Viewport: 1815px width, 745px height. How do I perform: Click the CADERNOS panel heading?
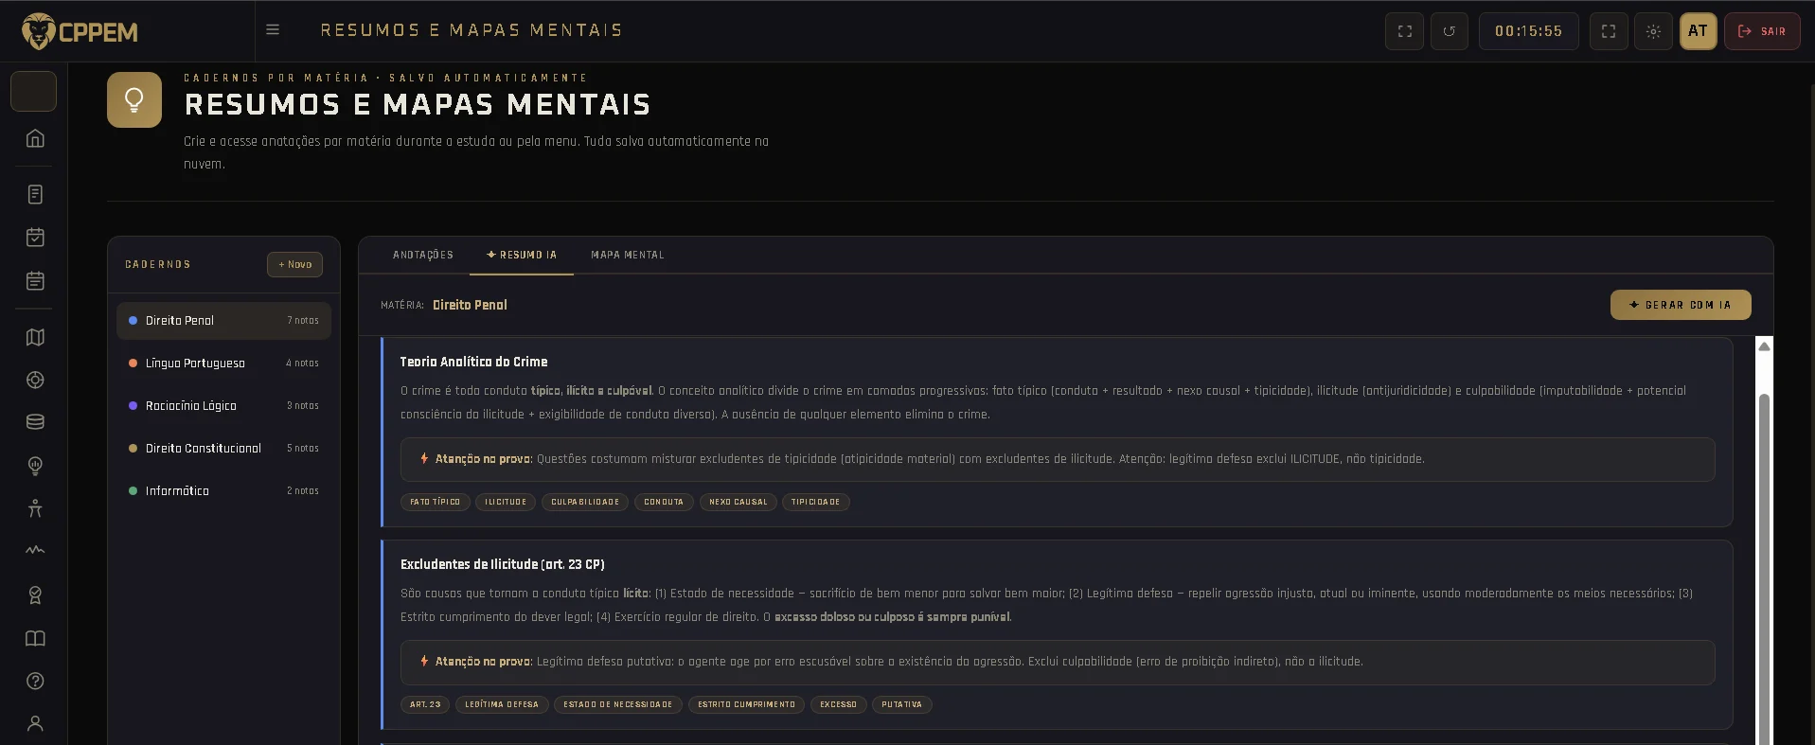[158, 265]
